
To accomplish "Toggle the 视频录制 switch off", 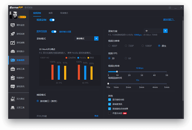I will (52, 20).
